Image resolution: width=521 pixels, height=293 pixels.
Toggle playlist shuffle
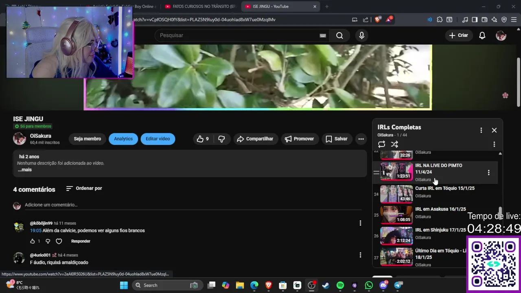click(x=394, y=144)
